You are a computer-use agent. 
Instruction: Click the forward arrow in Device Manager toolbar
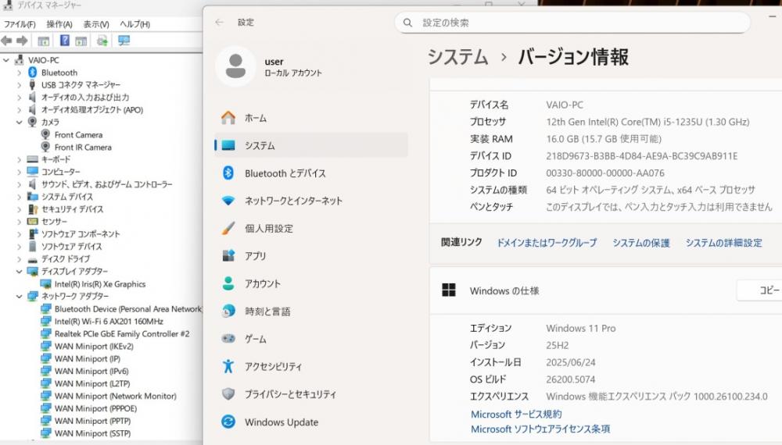coord(22,41)
